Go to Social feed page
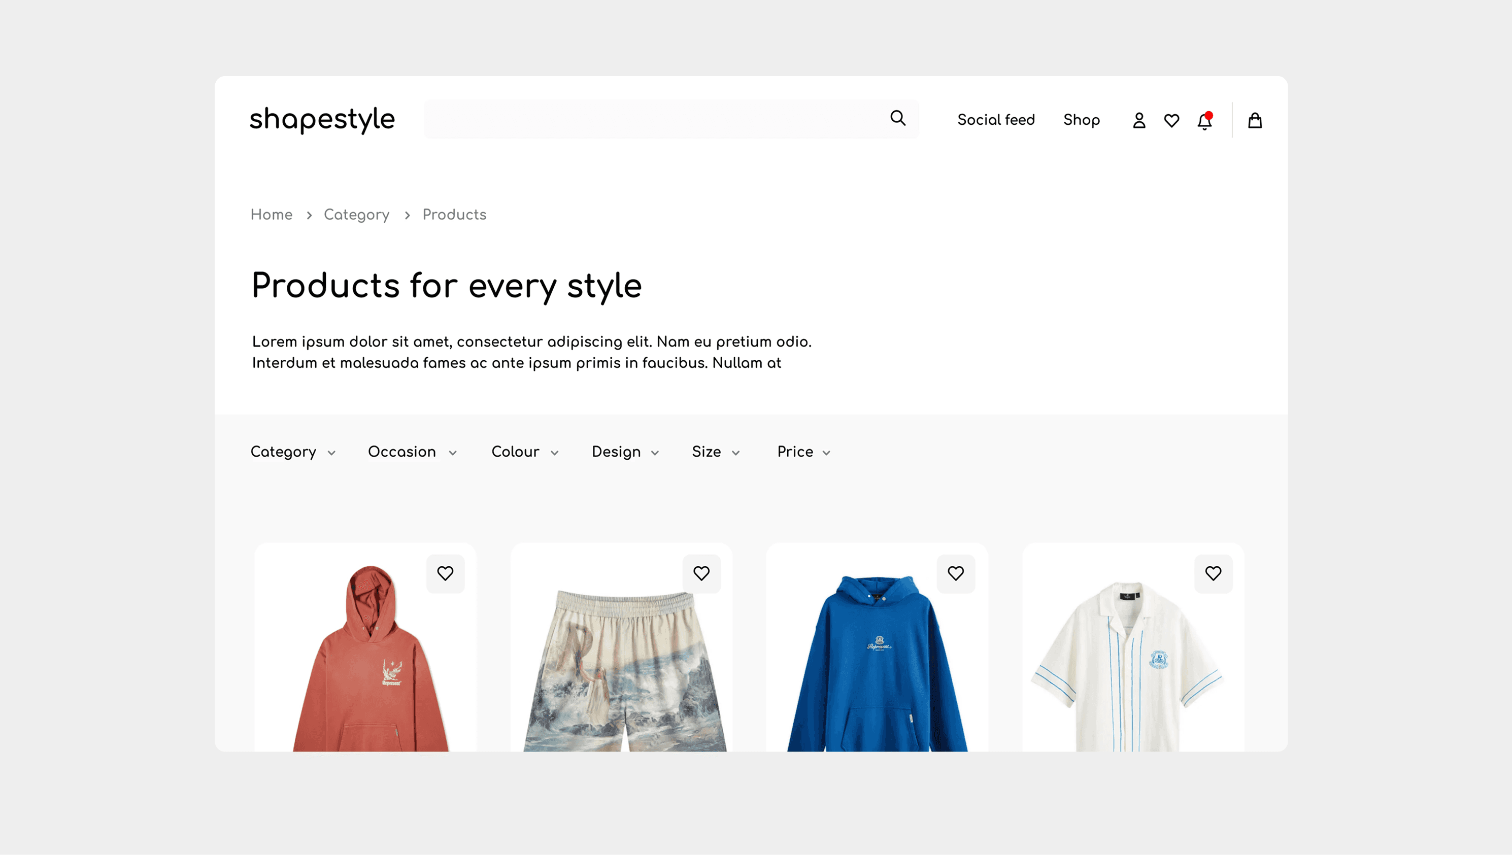Image resolution: width=1512 pixels, height=855 pixels. coord(996,120)
